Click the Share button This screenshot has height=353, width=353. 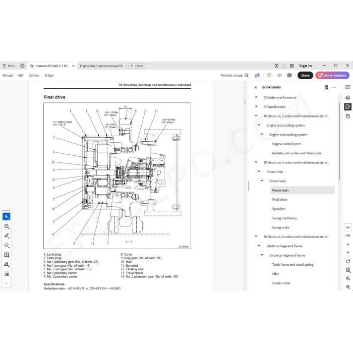coord(305,76)
